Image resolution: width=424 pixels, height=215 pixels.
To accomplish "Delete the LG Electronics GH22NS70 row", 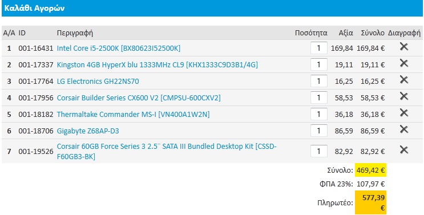I will [x=403, y=80].
